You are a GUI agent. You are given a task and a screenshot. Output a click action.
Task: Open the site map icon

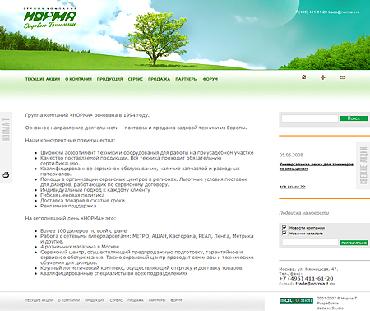[323, 77]
